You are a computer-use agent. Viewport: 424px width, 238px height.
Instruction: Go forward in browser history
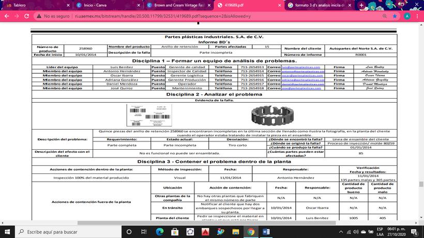[17, 16]
